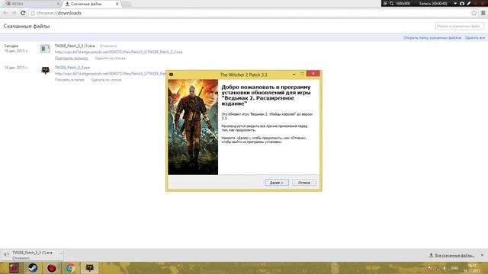Switch to the REDkit tab
488x274 pixels.
(x=31, y=4)
